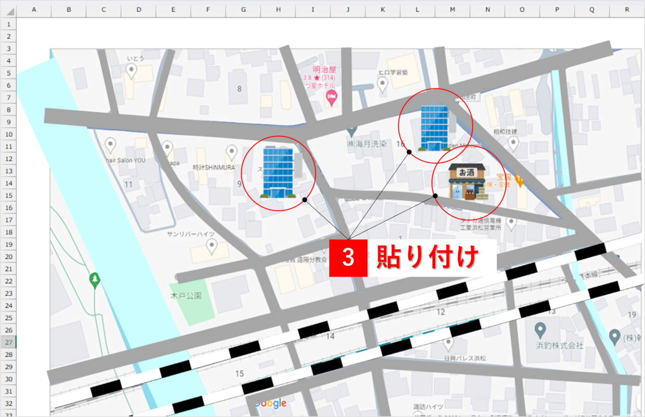
Task: Click the 木戸公園 park label
Action: (186, 296)
